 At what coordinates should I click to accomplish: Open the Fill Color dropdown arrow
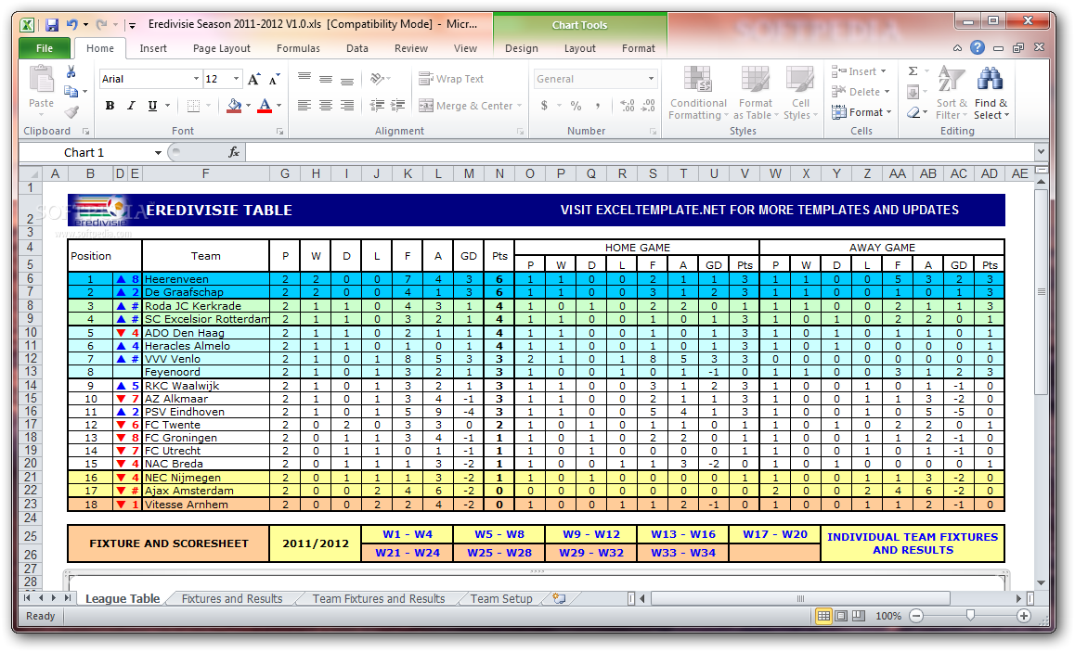click(248, 106)
